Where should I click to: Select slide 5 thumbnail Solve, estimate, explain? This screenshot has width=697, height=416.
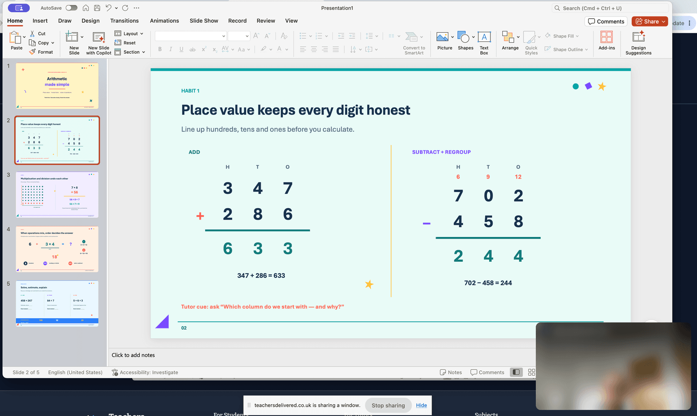[57, 304]
